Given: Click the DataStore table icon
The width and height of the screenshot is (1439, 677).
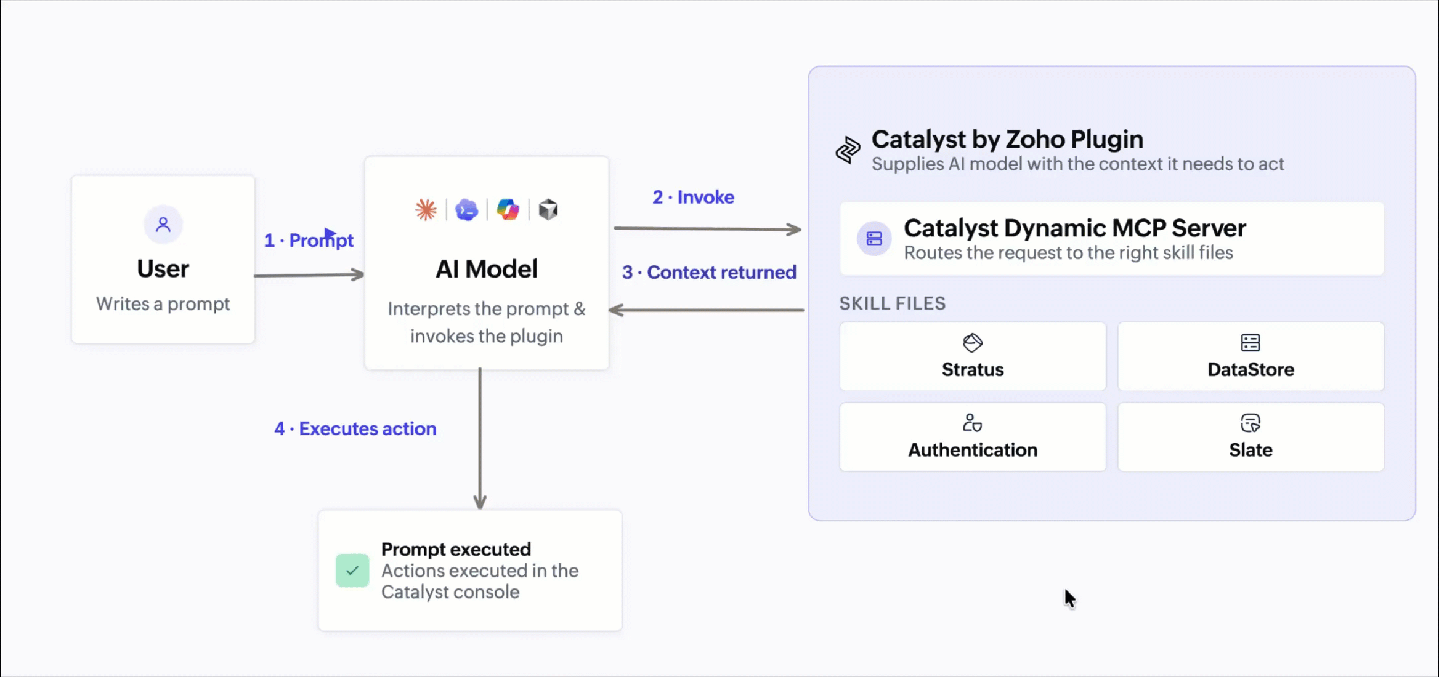Looking at the screenshot, I should tap(1251, 343).
